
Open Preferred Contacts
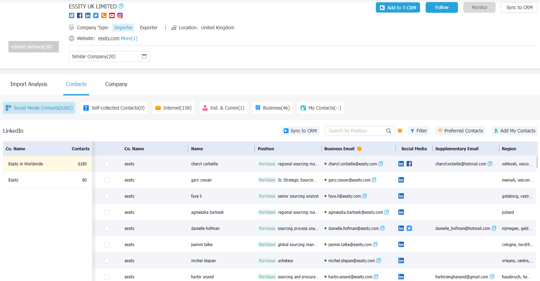click(x=460, y=131)
